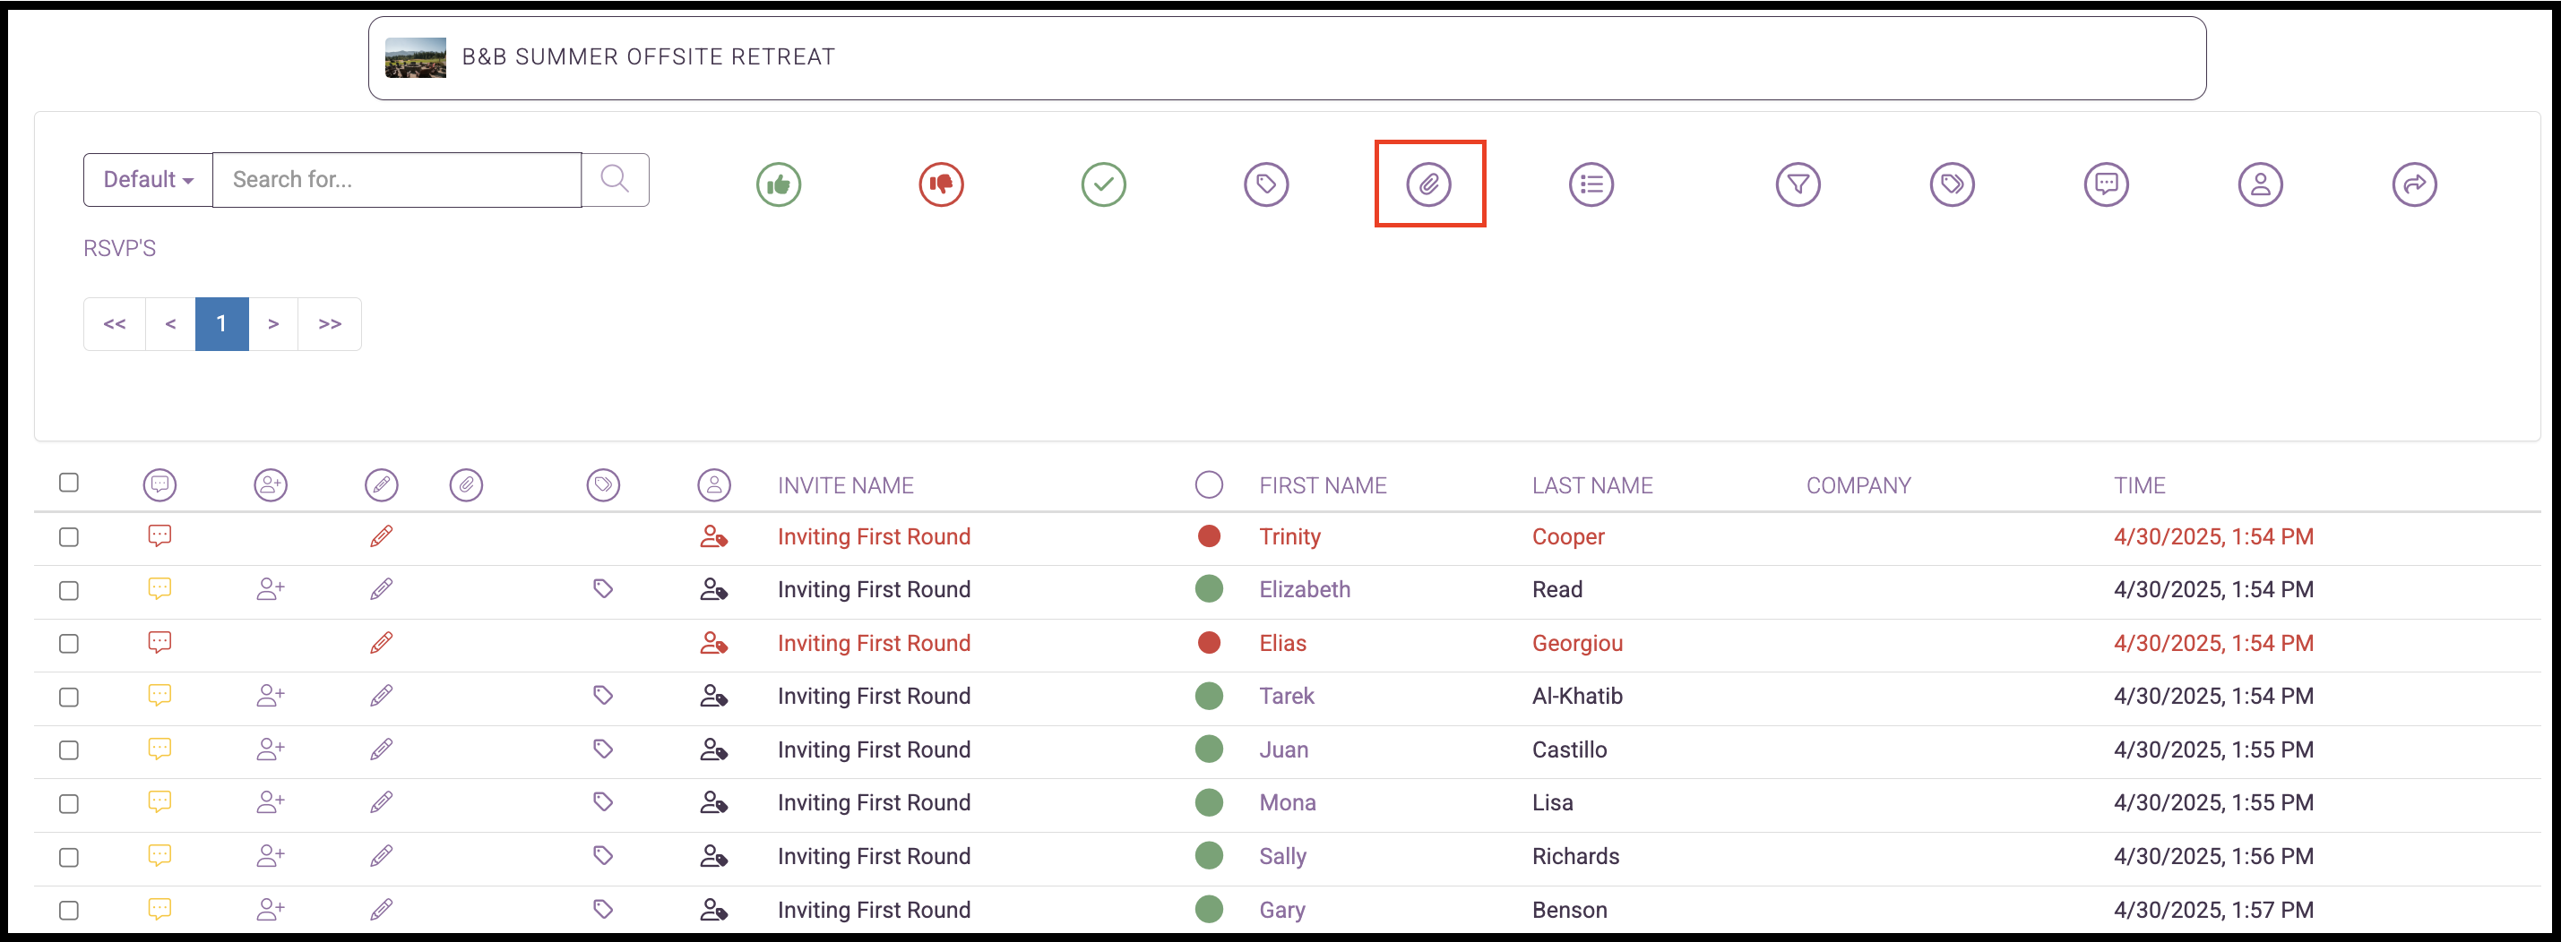2561x942 pixels.
Task: Open Tarek first name link
Action: (x=1287, y=696)
